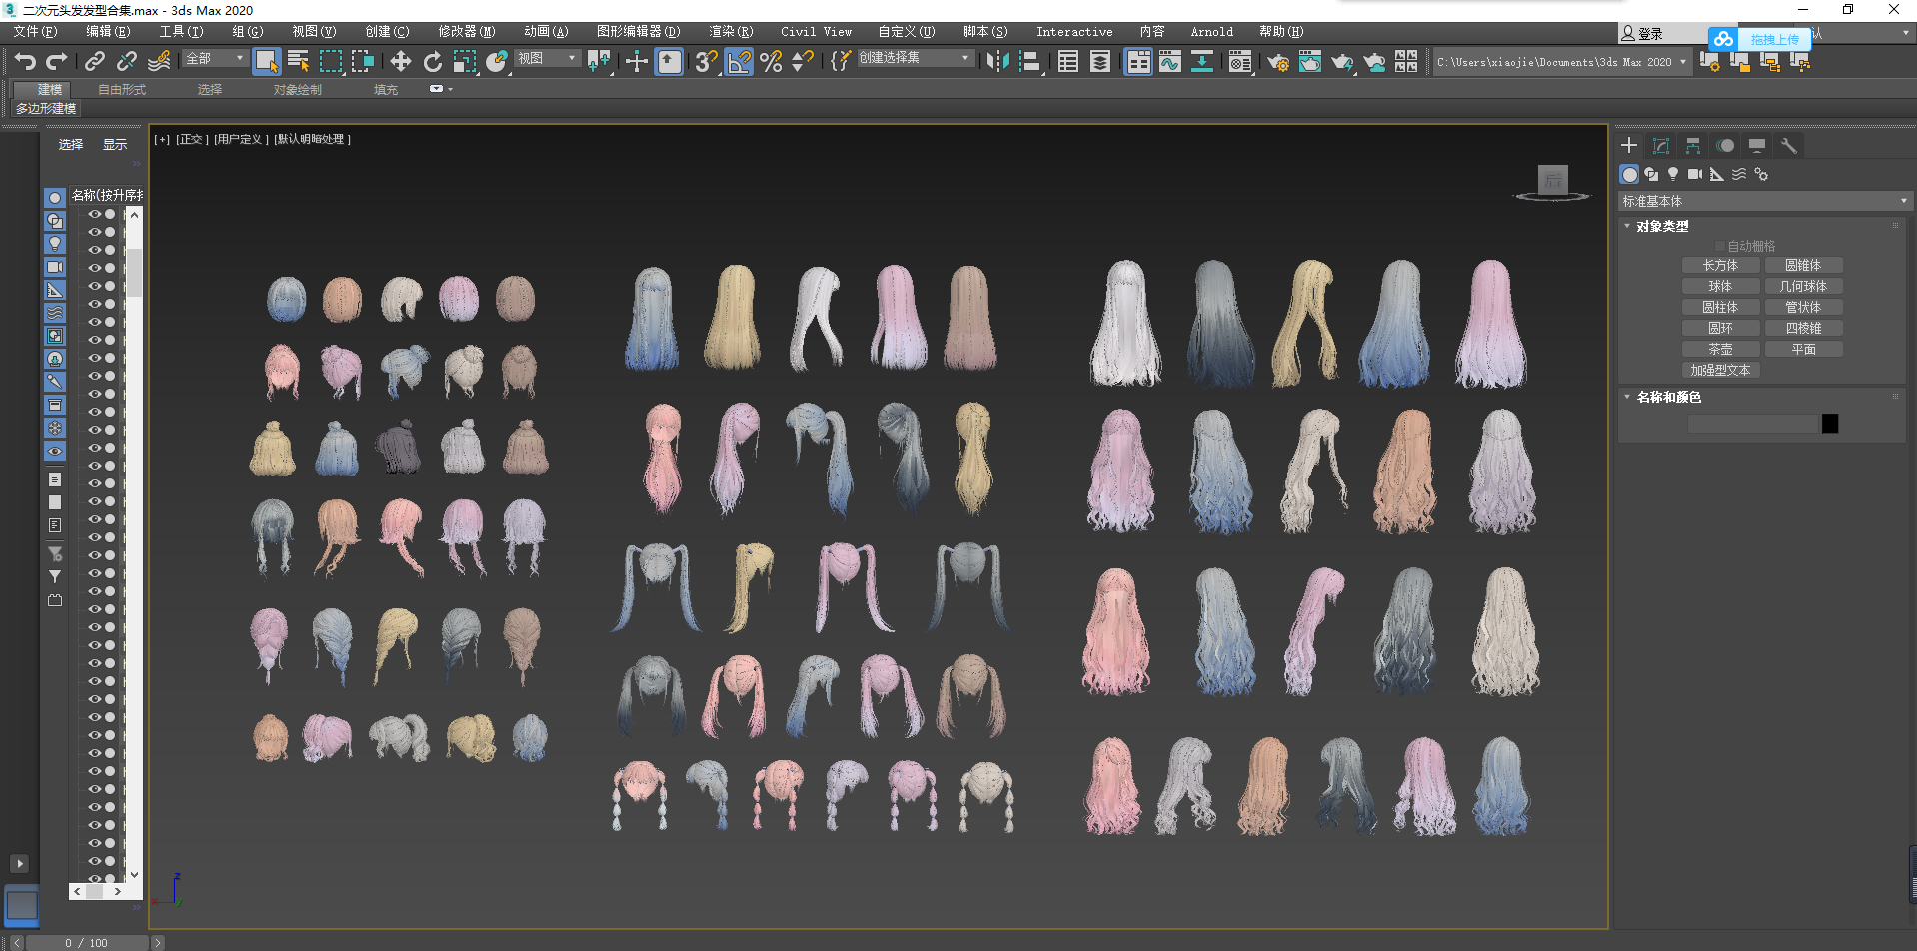Click the black object color swatch
This screenshot has height=951, width=1917.
(x=1830, y=424)
